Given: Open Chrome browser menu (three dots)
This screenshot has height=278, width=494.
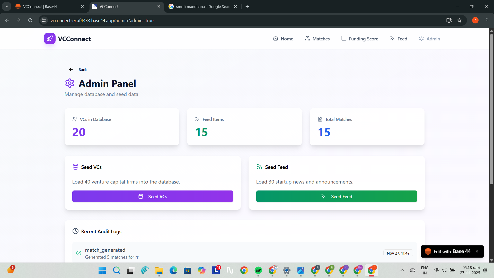Looking at the screenshot, I should coord(487,20).
